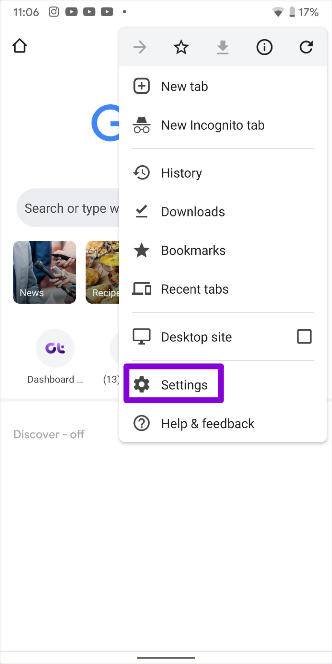
Task: Open Settings in the Chrome menu
Action: point(223,385)
